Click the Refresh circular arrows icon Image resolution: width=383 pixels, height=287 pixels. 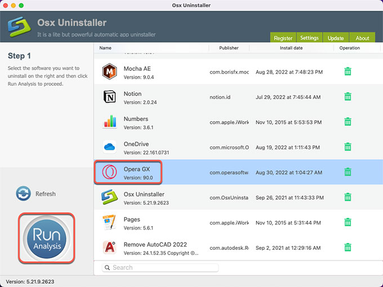(24, 194)
